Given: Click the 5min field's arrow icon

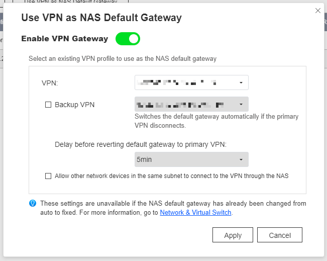Looking at the screenshot, I should 241,159.
